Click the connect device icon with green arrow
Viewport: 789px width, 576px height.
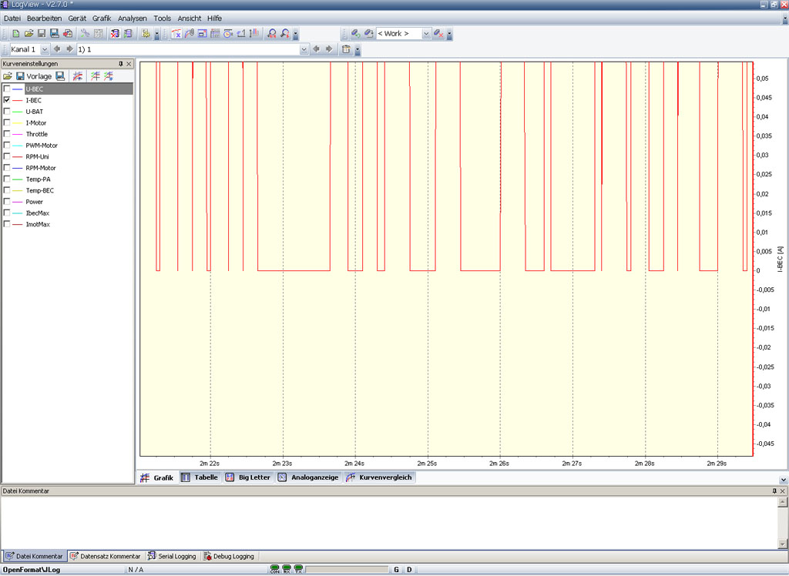pos(356,34)
